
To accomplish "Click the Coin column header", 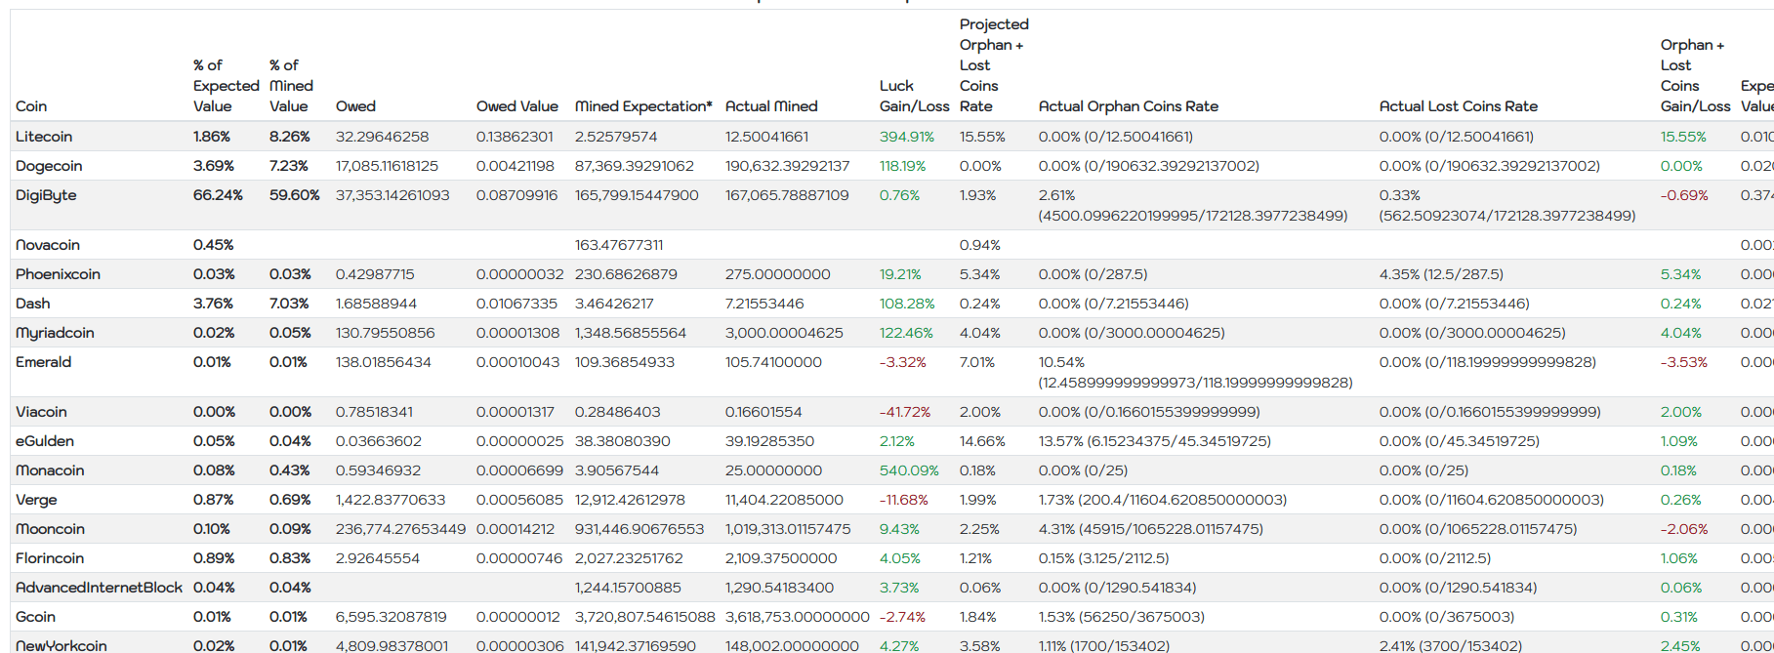I will click(31, 106).
